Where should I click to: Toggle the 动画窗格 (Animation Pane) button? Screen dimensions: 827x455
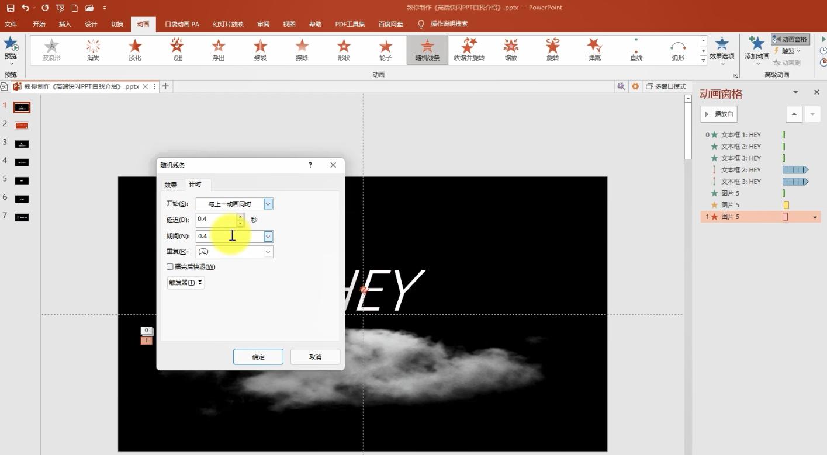[x=790, y=39]
